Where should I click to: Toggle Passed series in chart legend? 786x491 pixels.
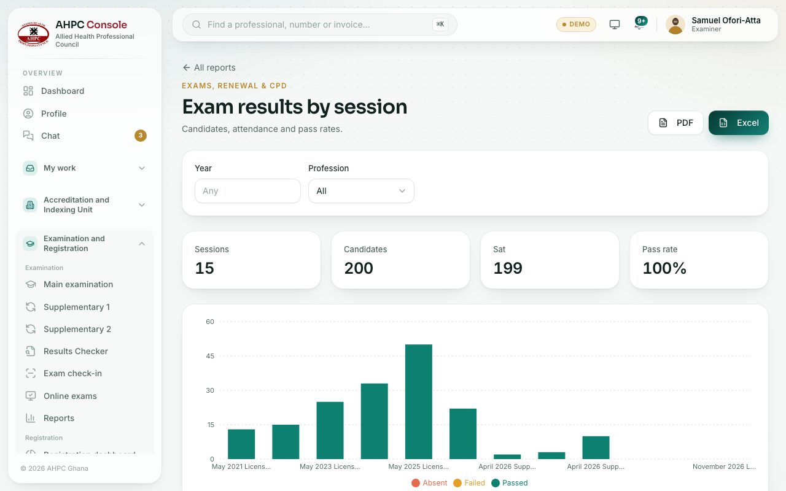(x=509, y=483)
